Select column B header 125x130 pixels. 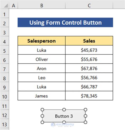click(42, 6)
